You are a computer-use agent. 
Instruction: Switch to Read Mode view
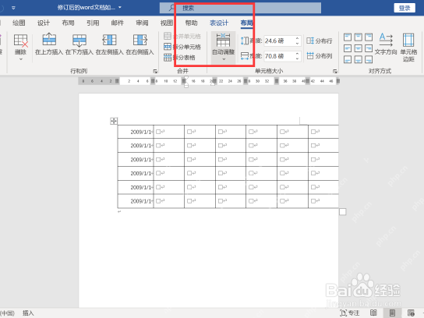point(373,313)
